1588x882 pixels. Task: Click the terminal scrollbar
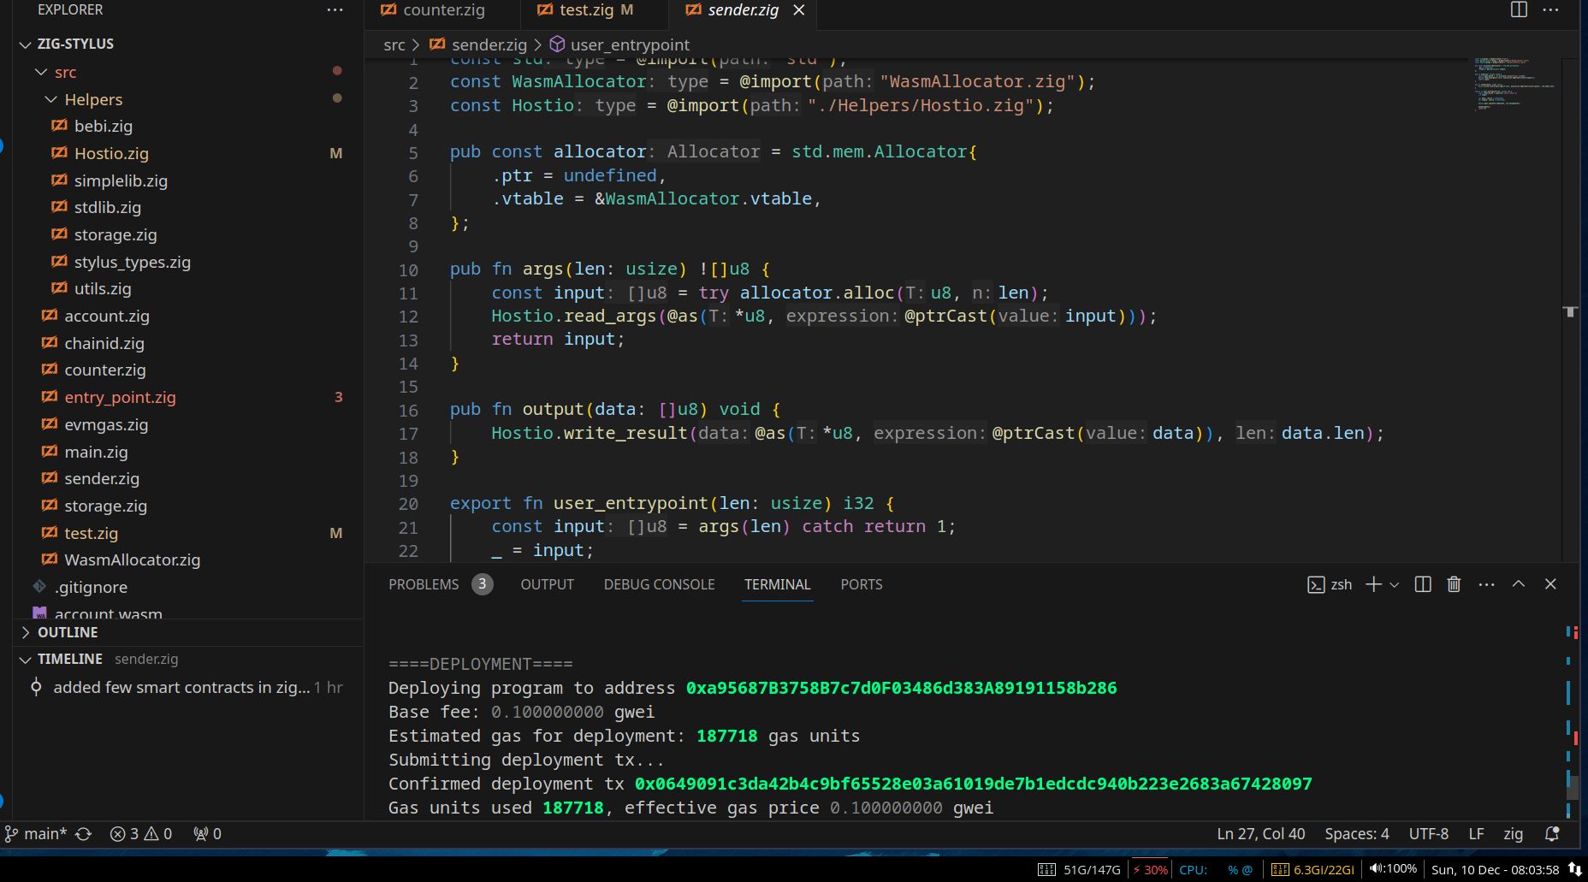point(1573,787)
